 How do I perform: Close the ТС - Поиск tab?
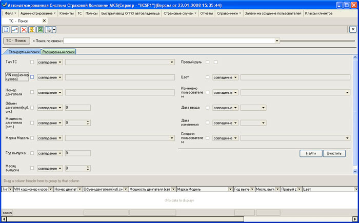44,21
